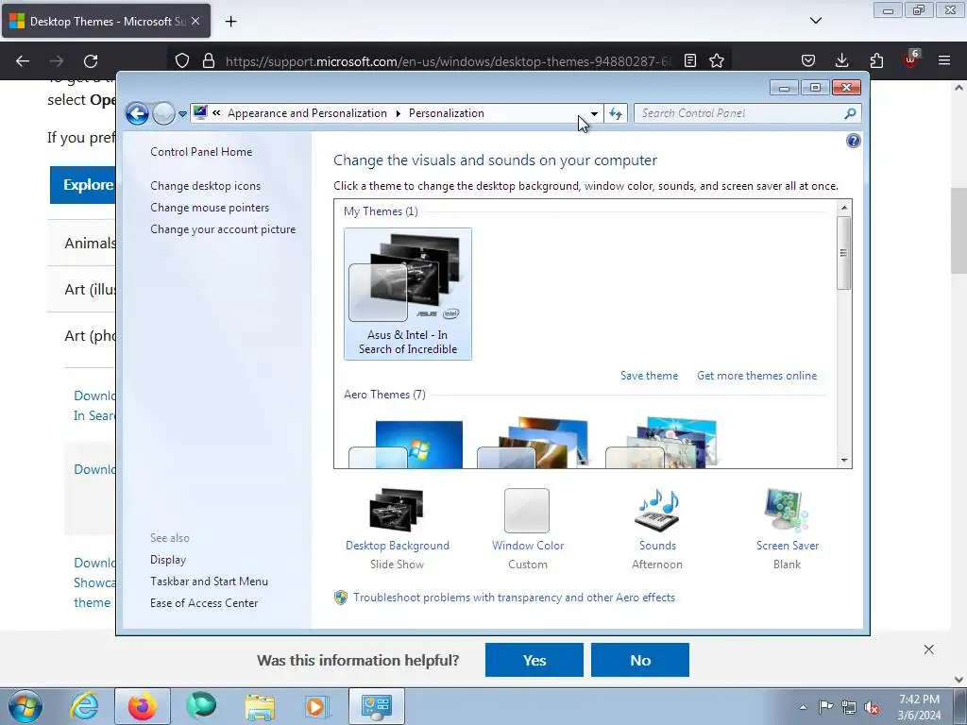Viewport: 967px width, 725px height.
Task: Dismiss the feedback bar X
Action: [929, 649]
